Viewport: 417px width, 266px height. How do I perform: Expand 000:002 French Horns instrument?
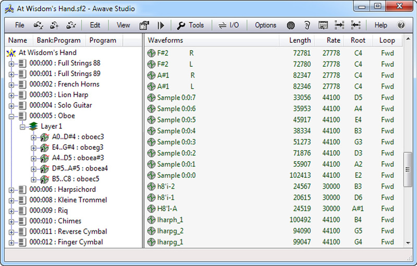tap(11, 85)
